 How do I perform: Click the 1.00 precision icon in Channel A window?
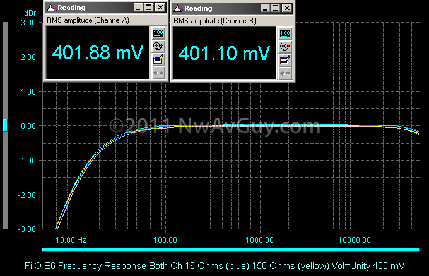point(158,33)
